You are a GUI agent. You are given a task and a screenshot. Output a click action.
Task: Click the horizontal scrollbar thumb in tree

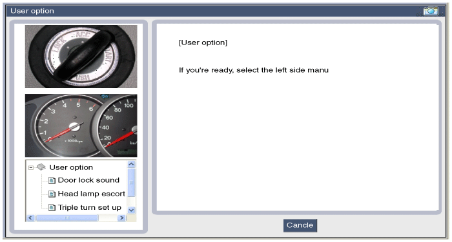coord(67,218)
